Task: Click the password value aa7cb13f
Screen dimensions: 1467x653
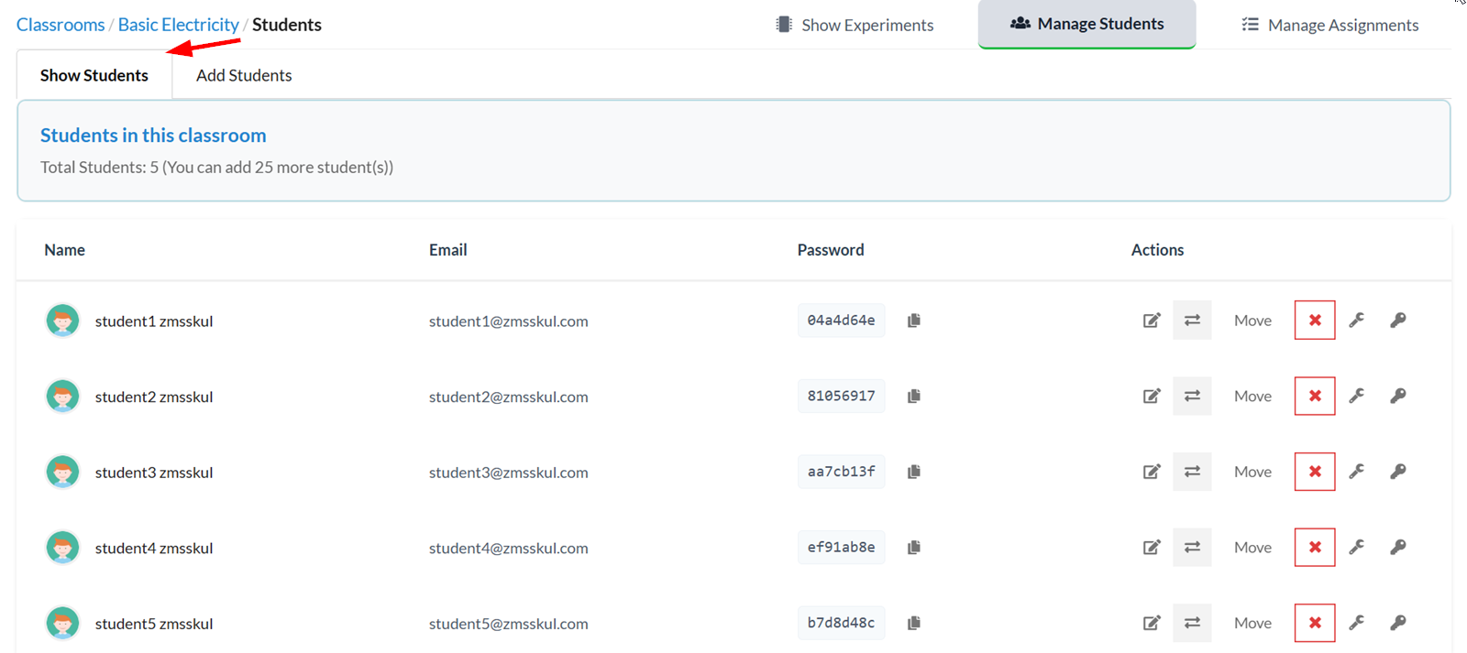Action: coord(841,472)
